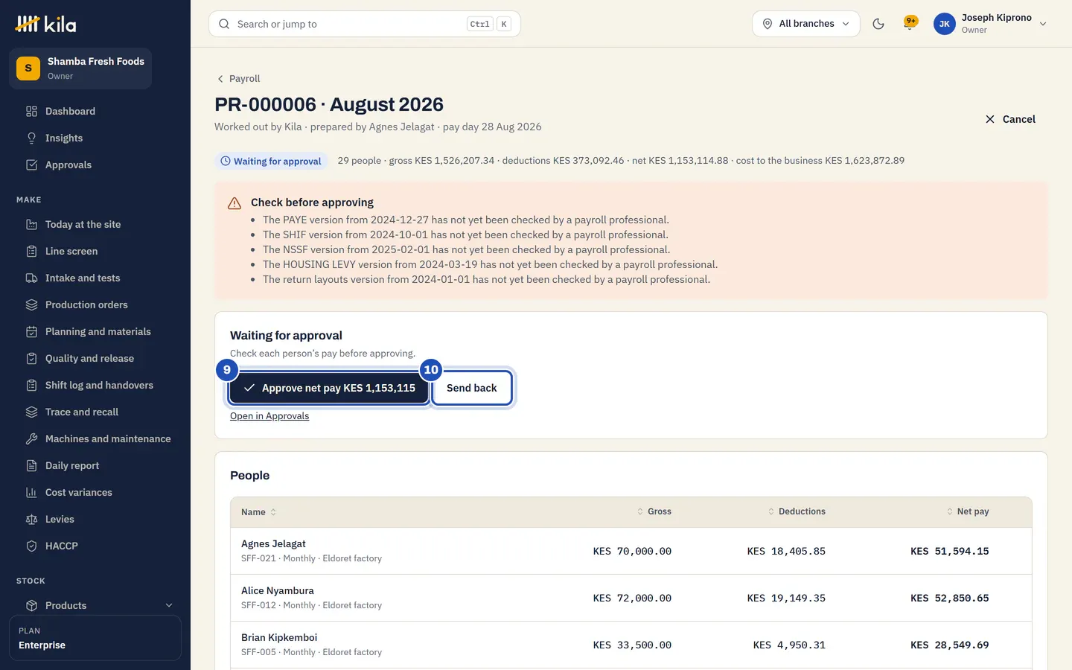Image resolution: width=1072 pixels, height=670 pixels.
Task: Expand the Products sidebar section
Action: [x=99, y=605]
